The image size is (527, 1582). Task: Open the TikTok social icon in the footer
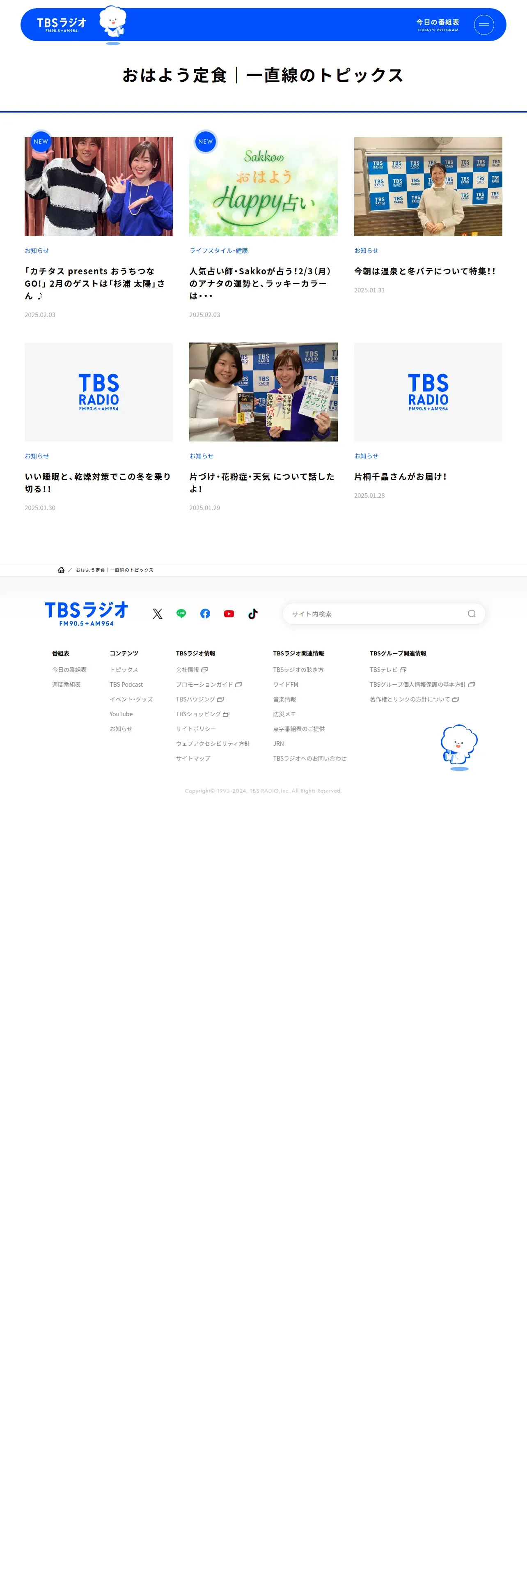point(253,614)
